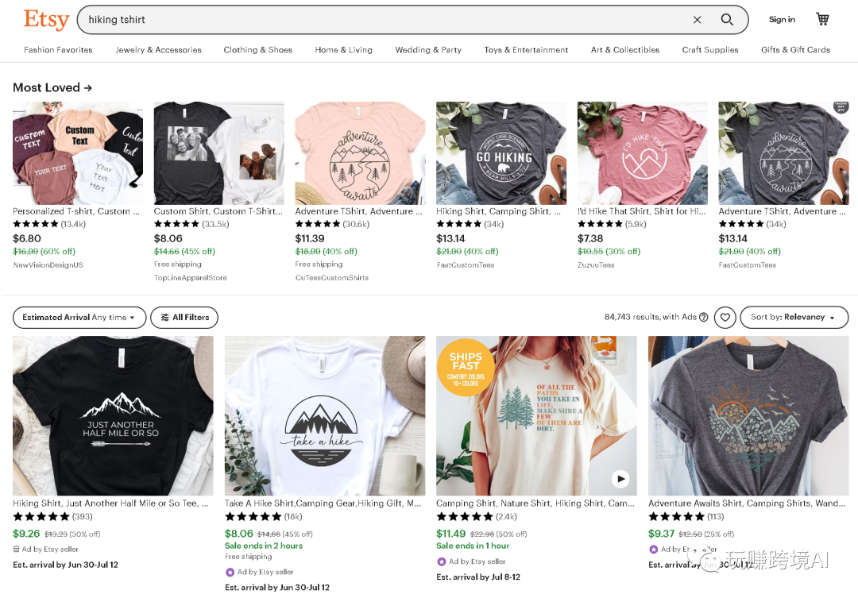This screenshot has width=858, height=598.
Task: Open the shopping cart
Action: tap(822, 19)
